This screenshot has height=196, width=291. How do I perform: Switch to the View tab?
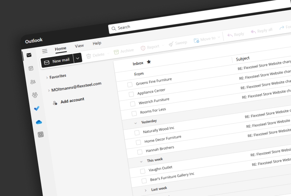pyautogui.click(x=79, y=46)
